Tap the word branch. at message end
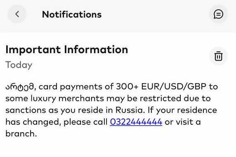The image size is (236, 157). tap(21, 134)
